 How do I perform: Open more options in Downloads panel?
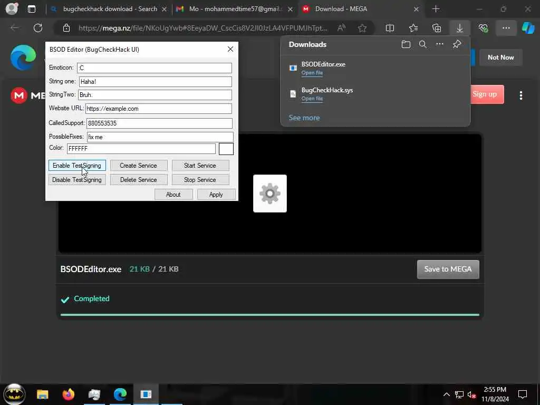point(440,44)
